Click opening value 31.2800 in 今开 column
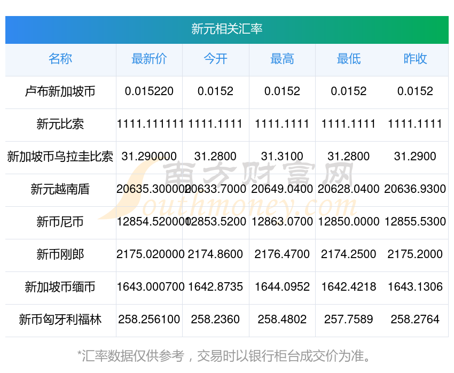The width and height of the screenshot is (454, 373). pyautogui.click(x=215, y=157)
